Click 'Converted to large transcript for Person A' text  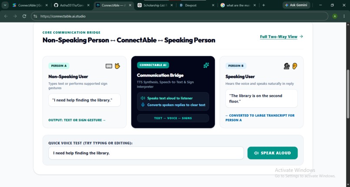(x=260, y=118)
